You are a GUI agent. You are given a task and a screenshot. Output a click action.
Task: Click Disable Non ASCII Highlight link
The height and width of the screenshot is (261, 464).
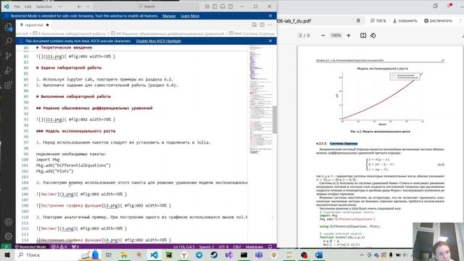click(x=158, y=41)
